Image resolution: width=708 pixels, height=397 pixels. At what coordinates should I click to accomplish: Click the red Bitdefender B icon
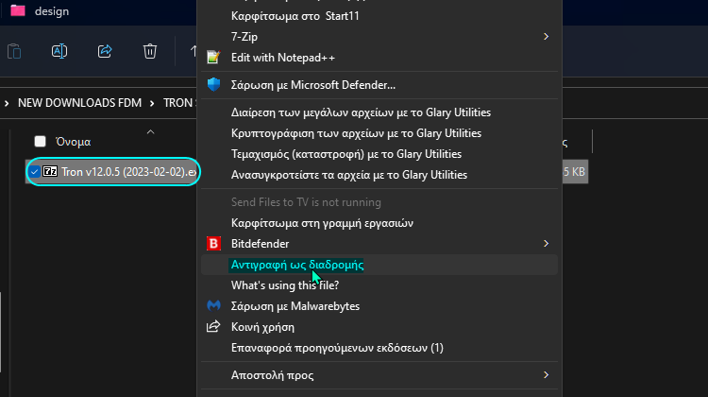[x=213, y=243]
